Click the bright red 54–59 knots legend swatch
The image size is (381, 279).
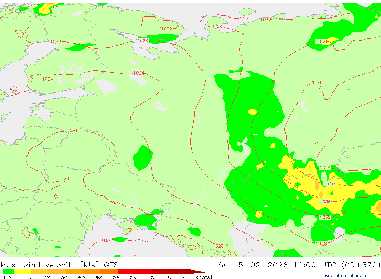126,271
